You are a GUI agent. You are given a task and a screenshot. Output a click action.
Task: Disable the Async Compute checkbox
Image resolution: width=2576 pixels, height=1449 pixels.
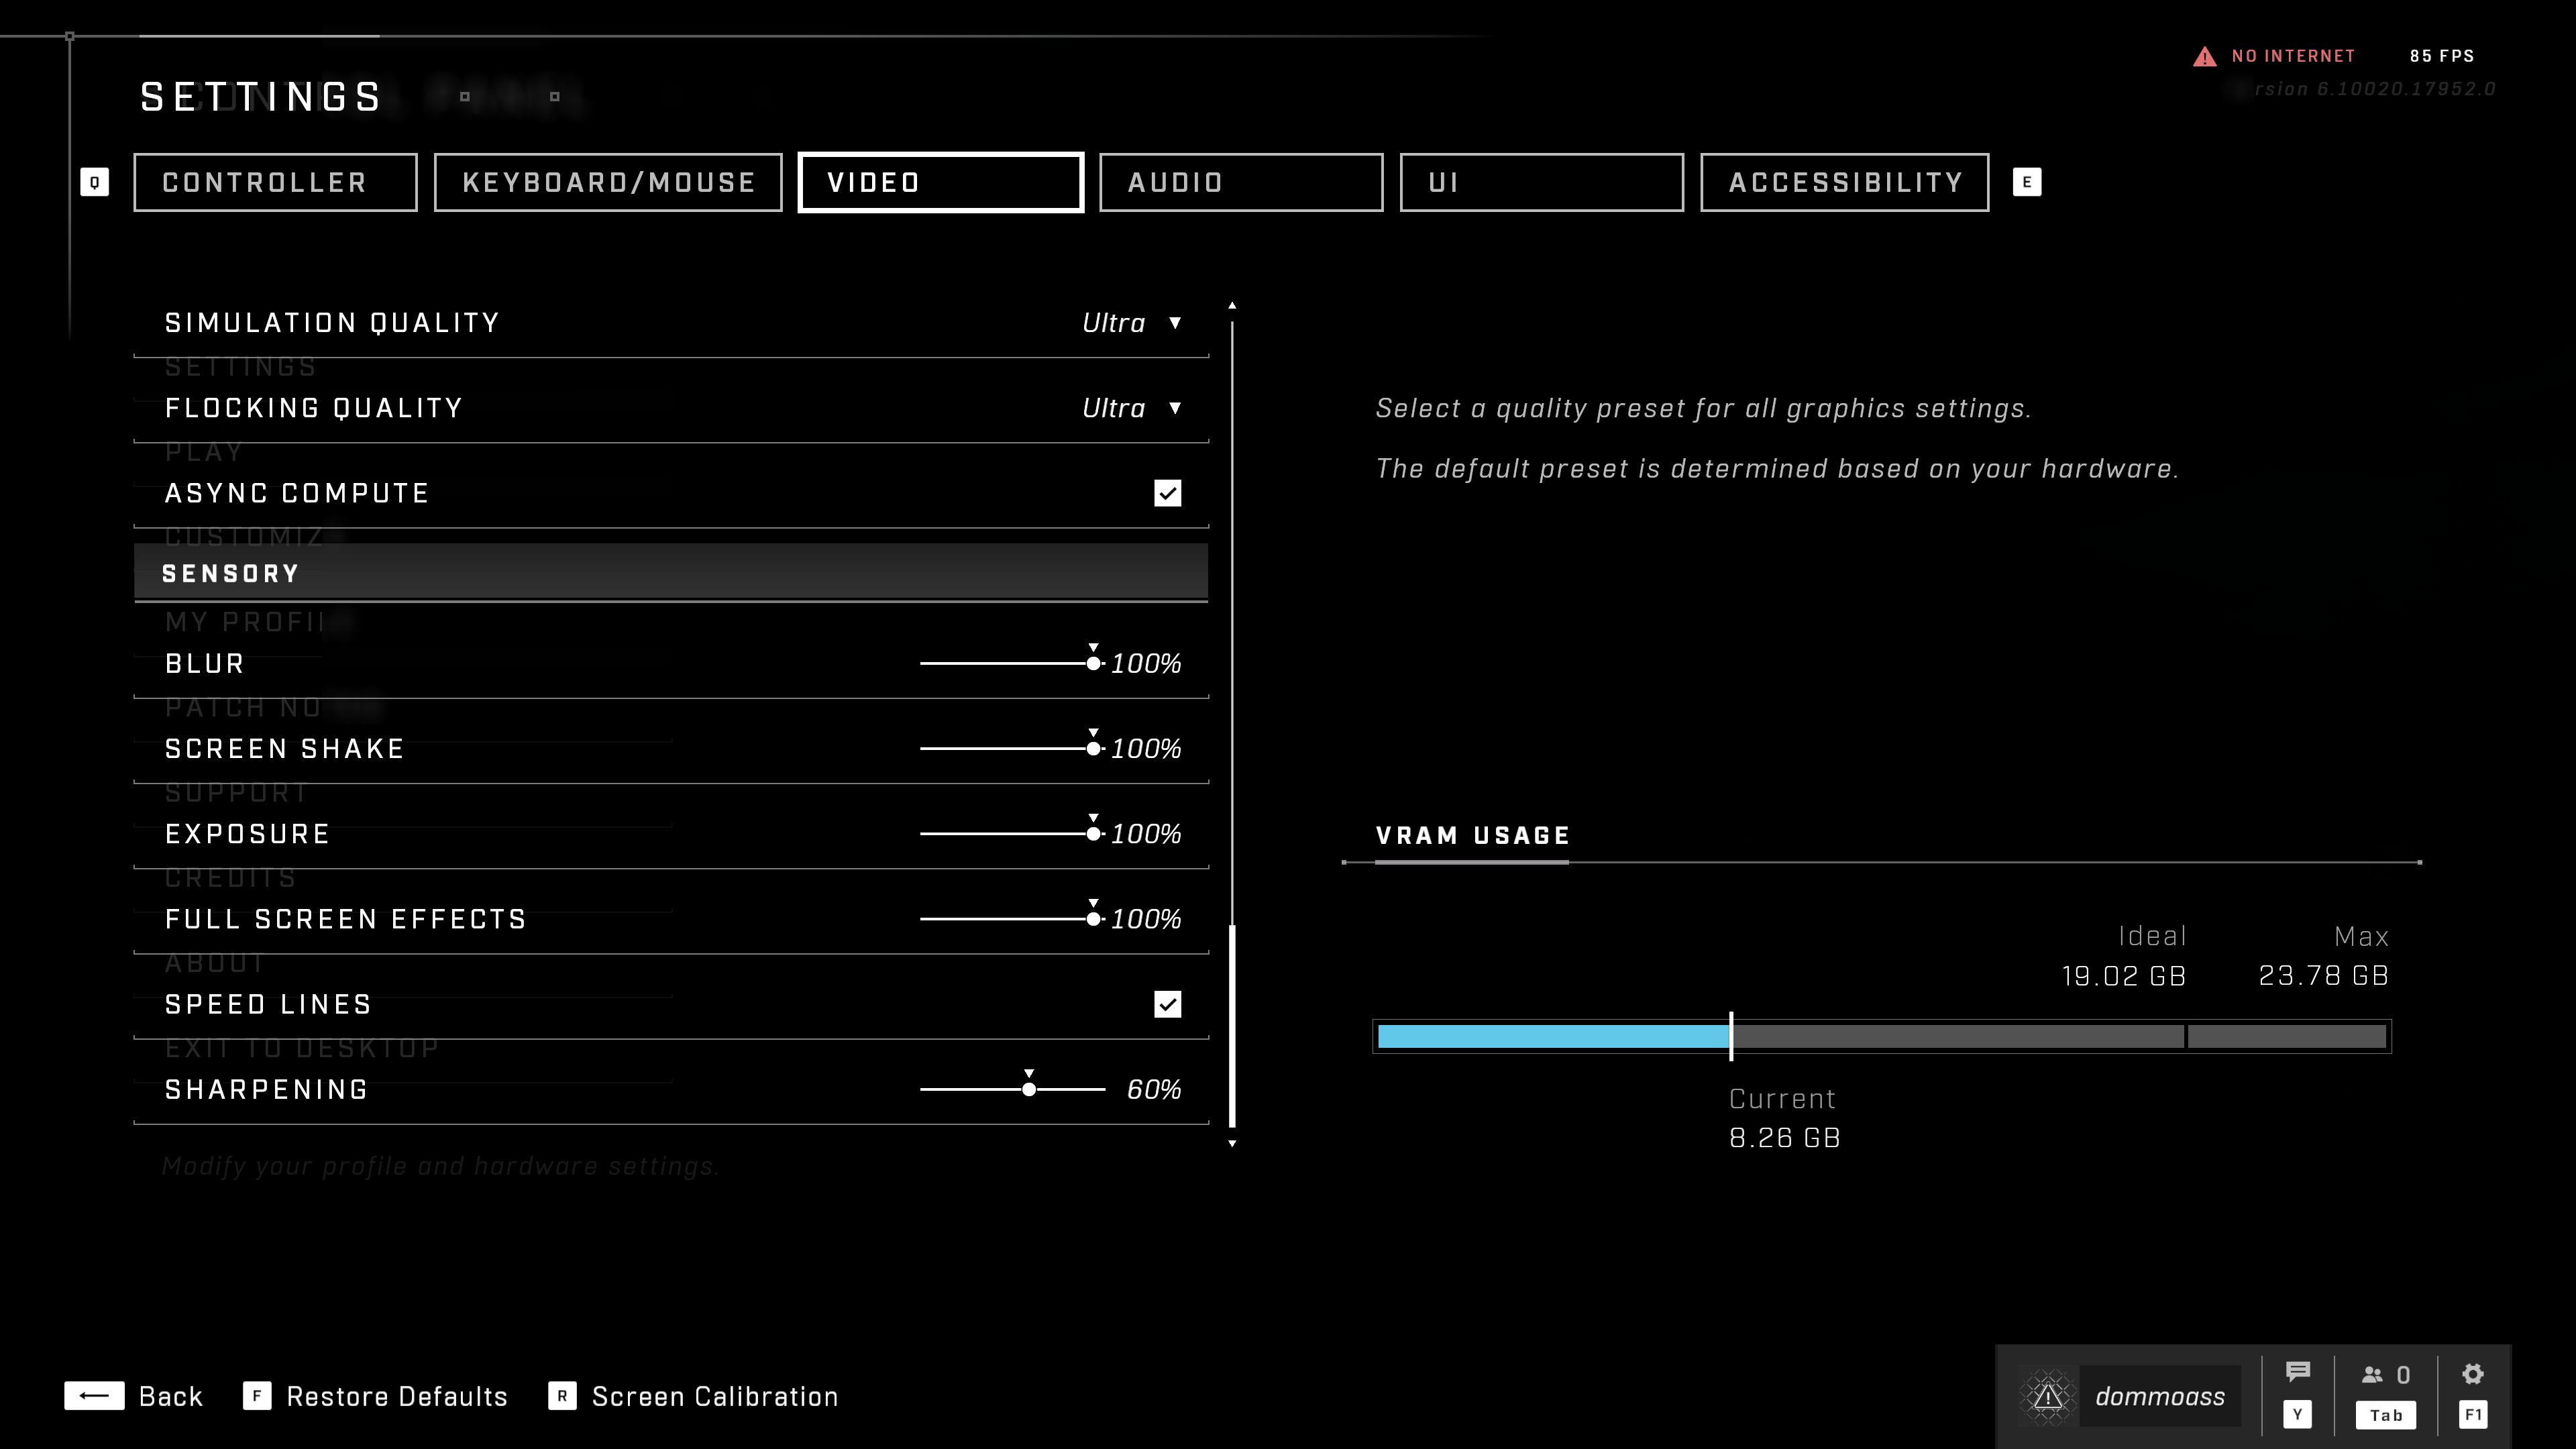coord(1167,493)
